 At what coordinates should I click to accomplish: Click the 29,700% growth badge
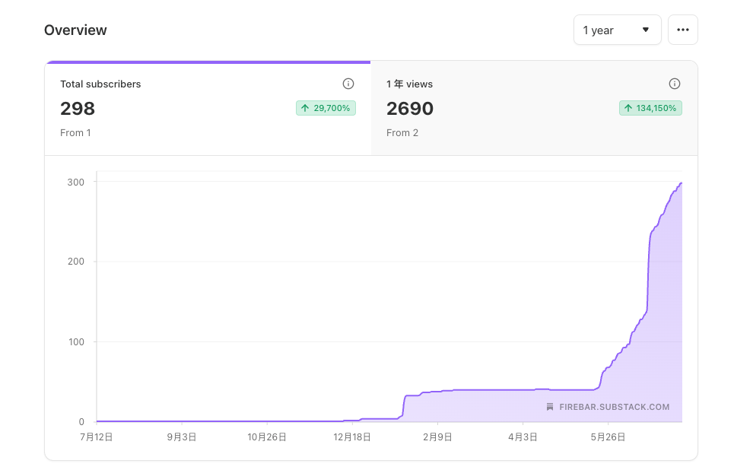[x=326, y=108]
